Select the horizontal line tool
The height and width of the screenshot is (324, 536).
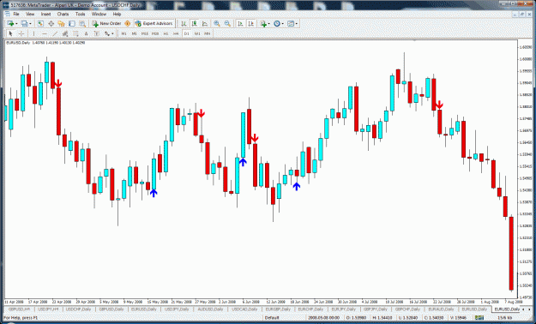click(x=45, y=33)
